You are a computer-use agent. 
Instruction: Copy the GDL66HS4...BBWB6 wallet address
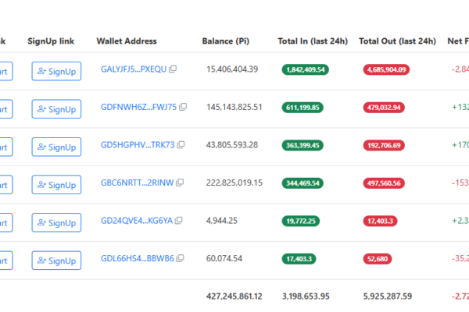click(x=181, y=258)
